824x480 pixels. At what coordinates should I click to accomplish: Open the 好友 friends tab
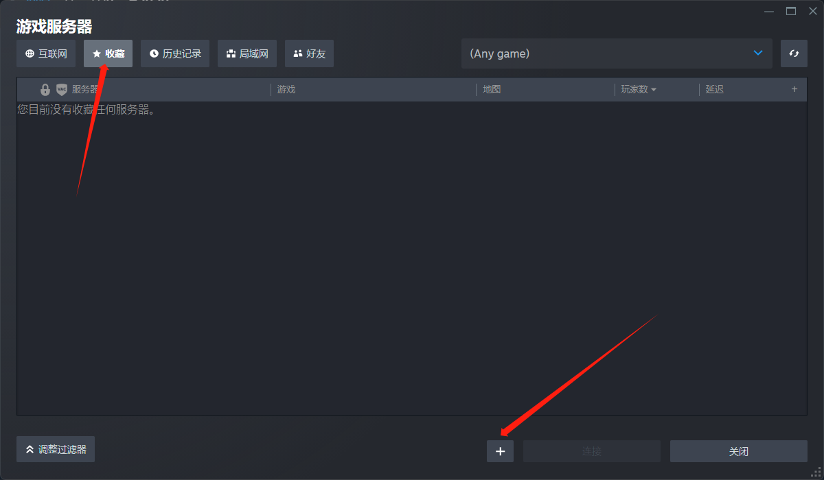(309, 53)
